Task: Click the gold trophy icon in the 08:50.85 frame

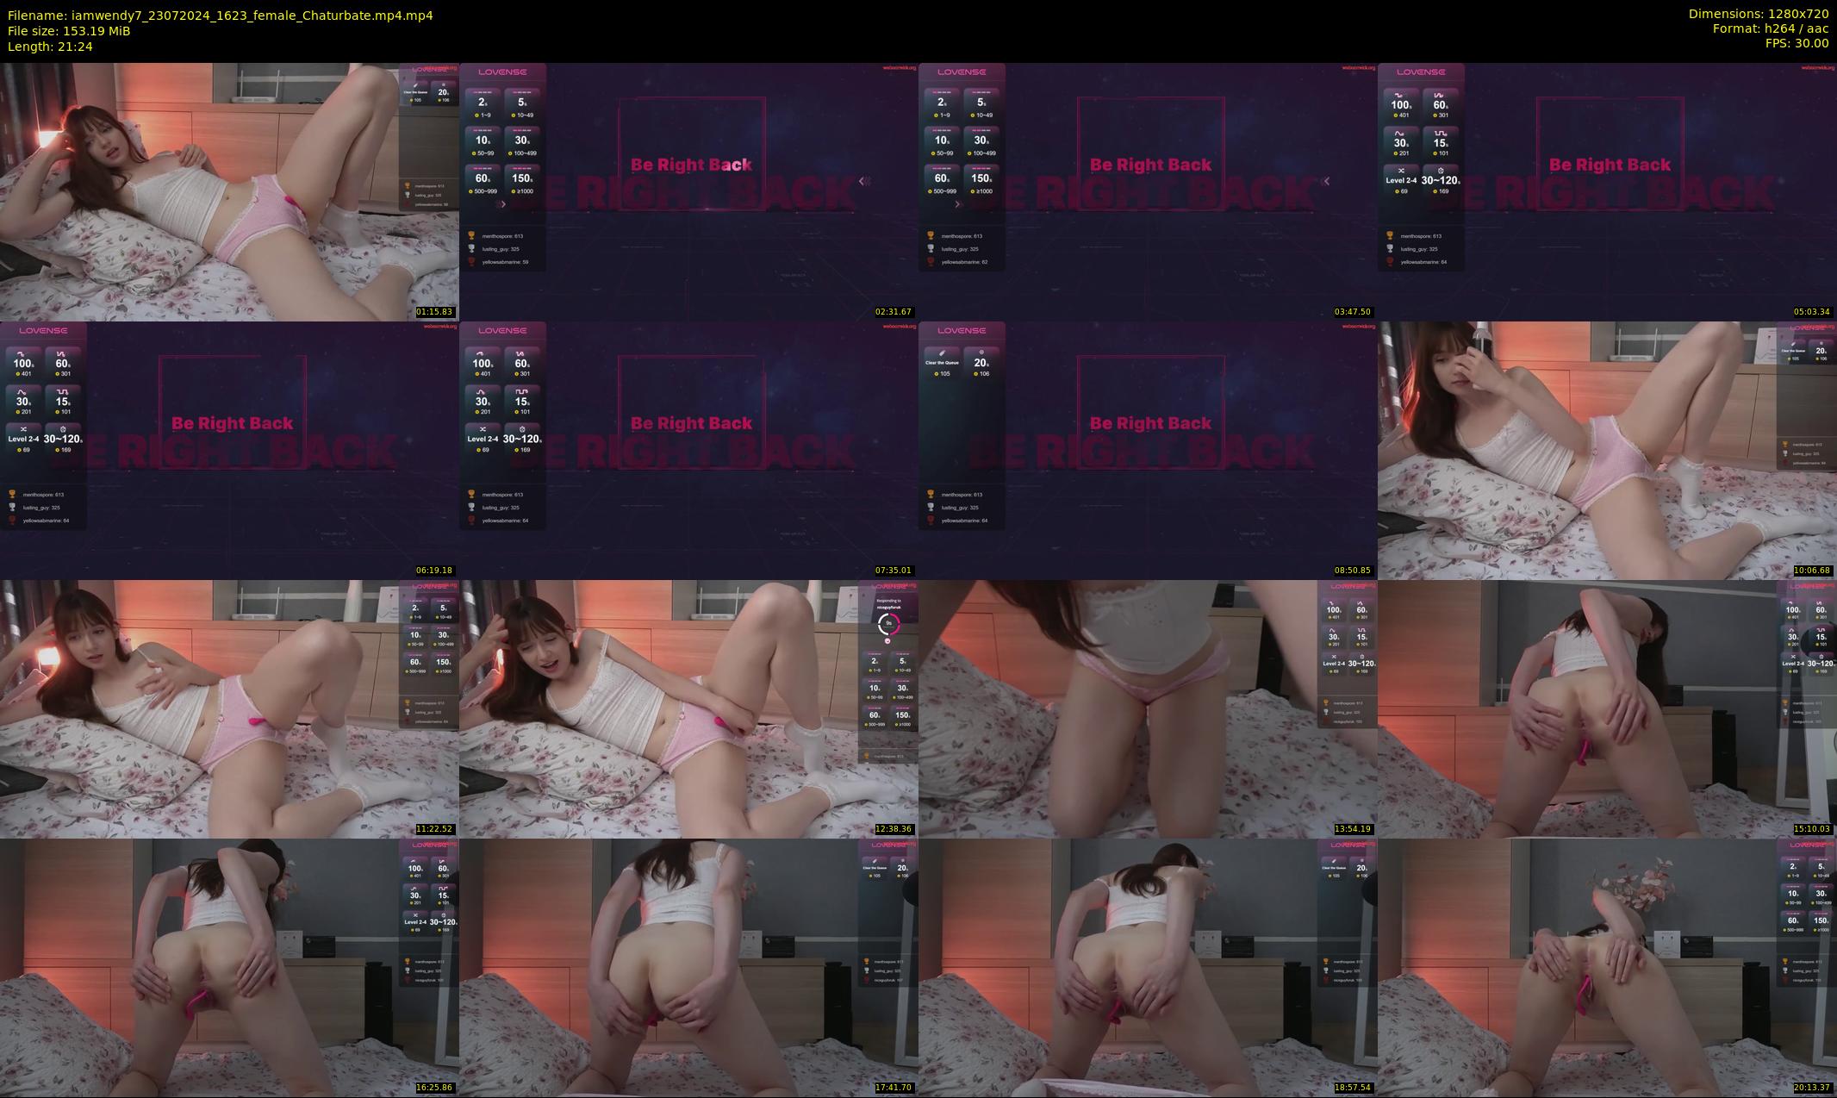Action: [x=931, y=494]
